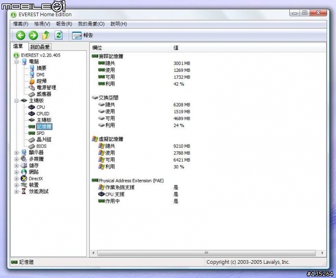The height and width of the screenshot is (278, 336).
Task: Refresh the page with the green refresh icon
Action: (58, 35)
